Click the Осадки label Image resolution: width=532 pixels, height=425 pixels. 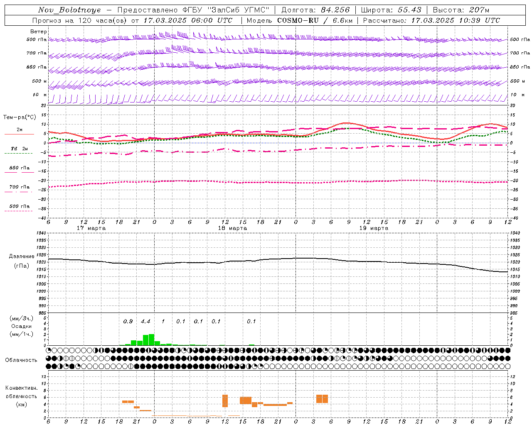click(x=22, y=326)
